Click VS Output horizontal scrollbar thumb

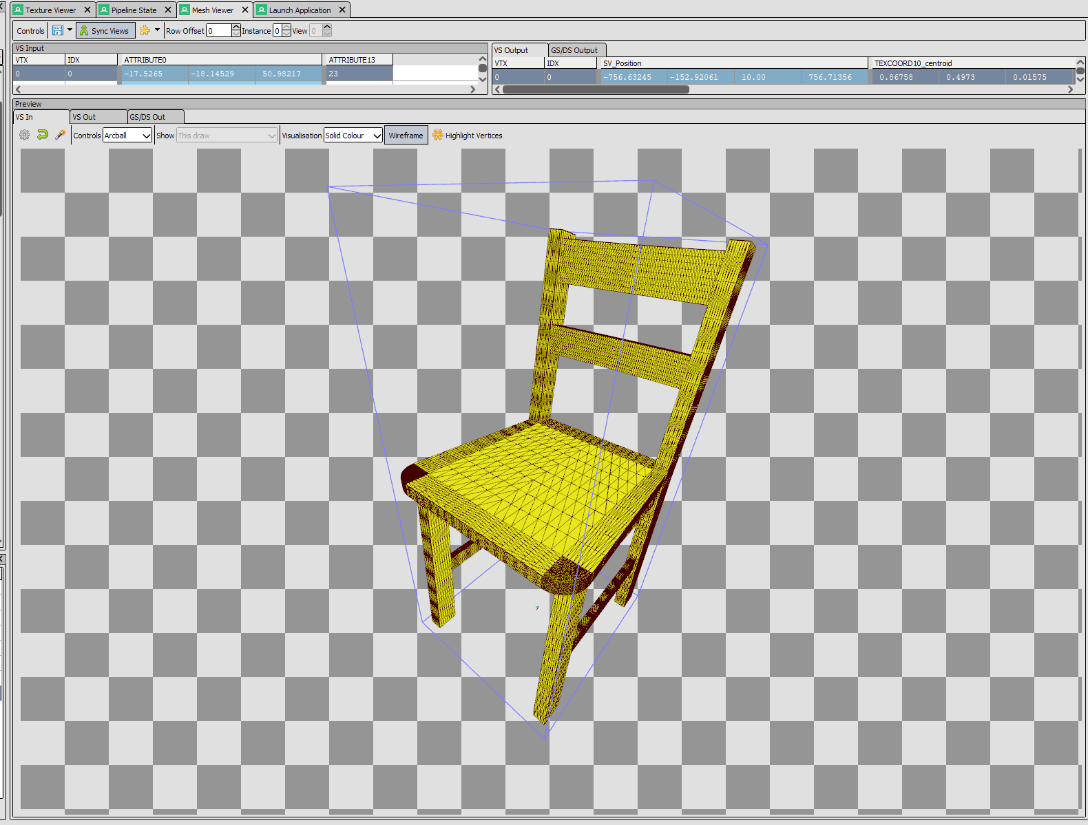(x=596, y=89)
